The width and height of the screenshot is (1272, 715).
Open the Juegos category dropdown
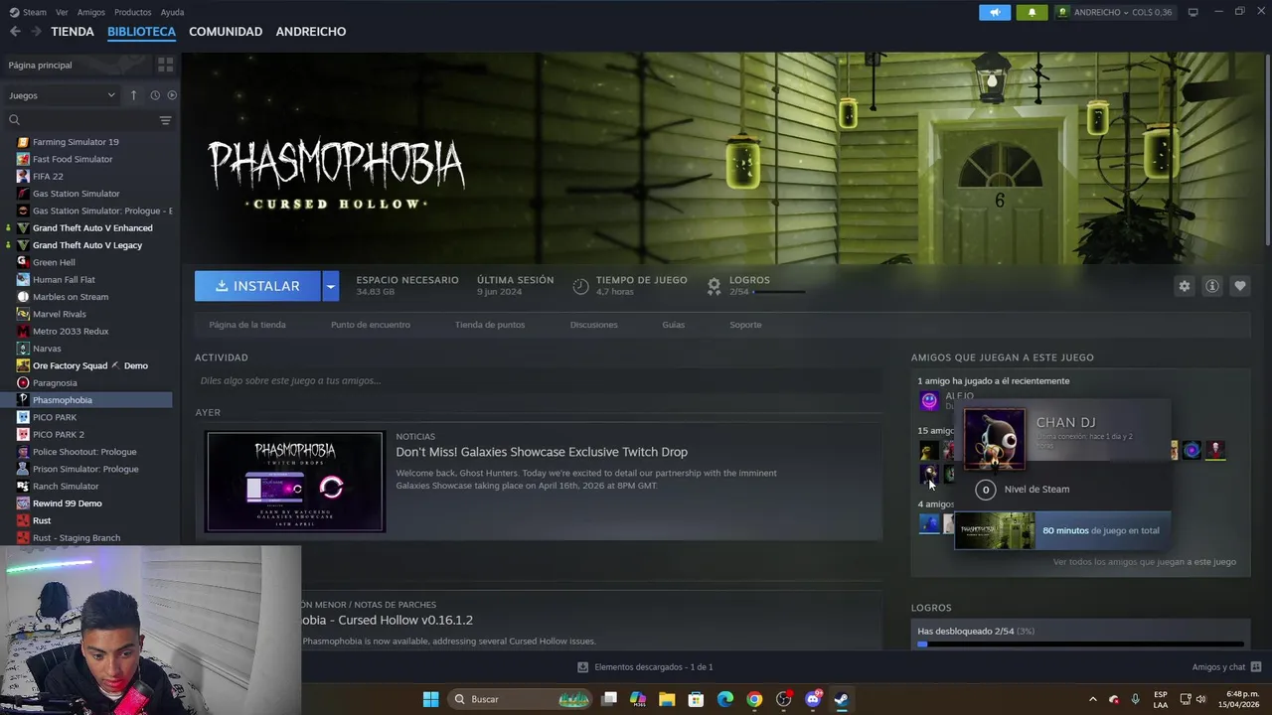click(62, 95)
